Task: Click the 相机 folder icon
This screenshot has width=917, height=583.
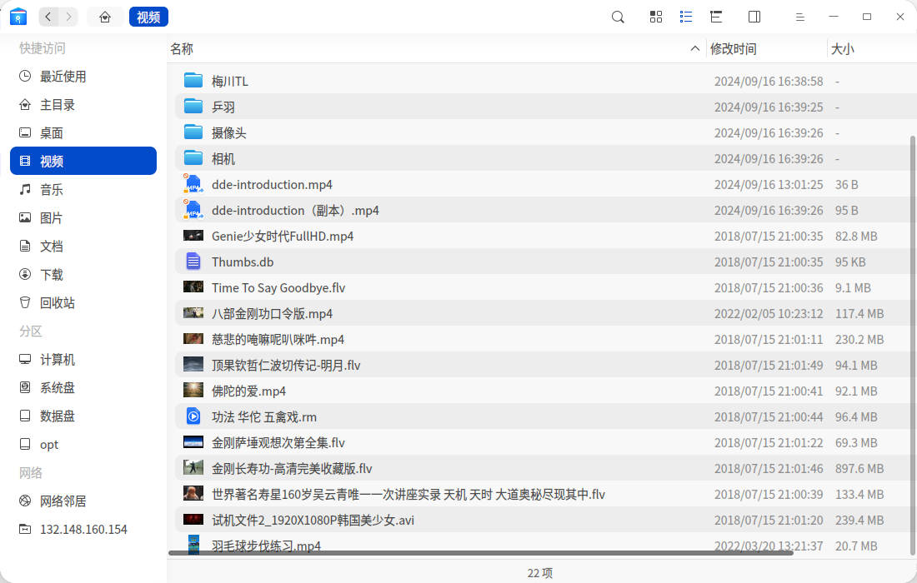Action: point(193,157)
